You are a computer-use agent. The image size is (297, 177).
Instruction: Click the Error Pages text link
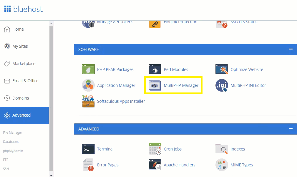108,165
